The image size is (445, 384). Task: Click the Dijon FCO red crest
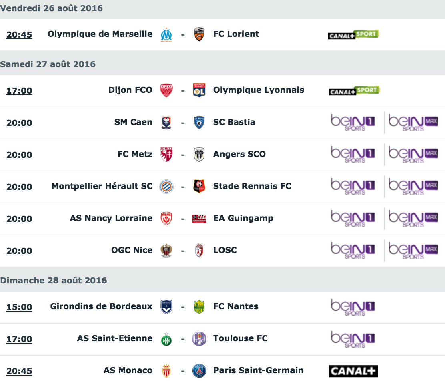(166, 90)
